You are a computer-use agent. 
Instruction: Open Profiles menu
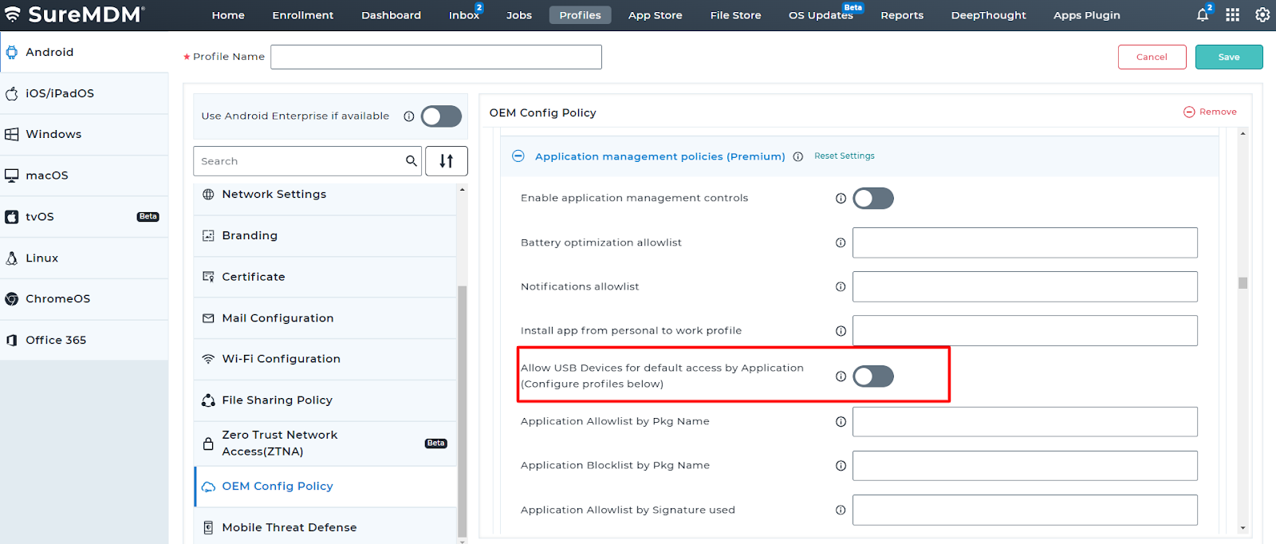click(580, 15)
